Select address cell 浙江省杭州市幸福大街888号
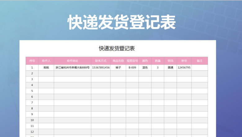 73,68
